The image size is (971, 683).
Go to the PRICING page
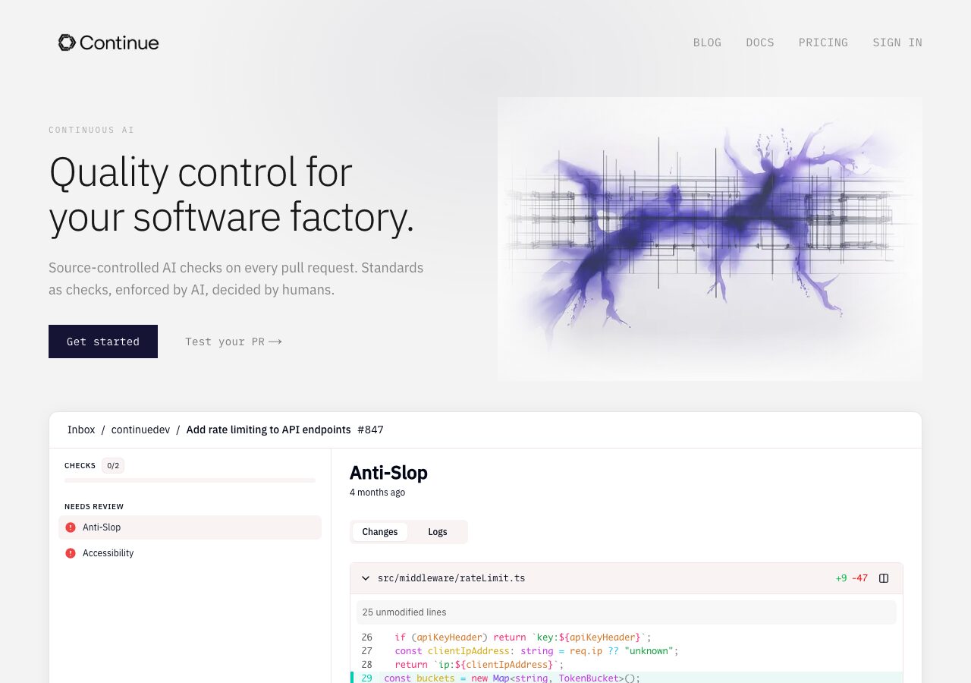823,42
